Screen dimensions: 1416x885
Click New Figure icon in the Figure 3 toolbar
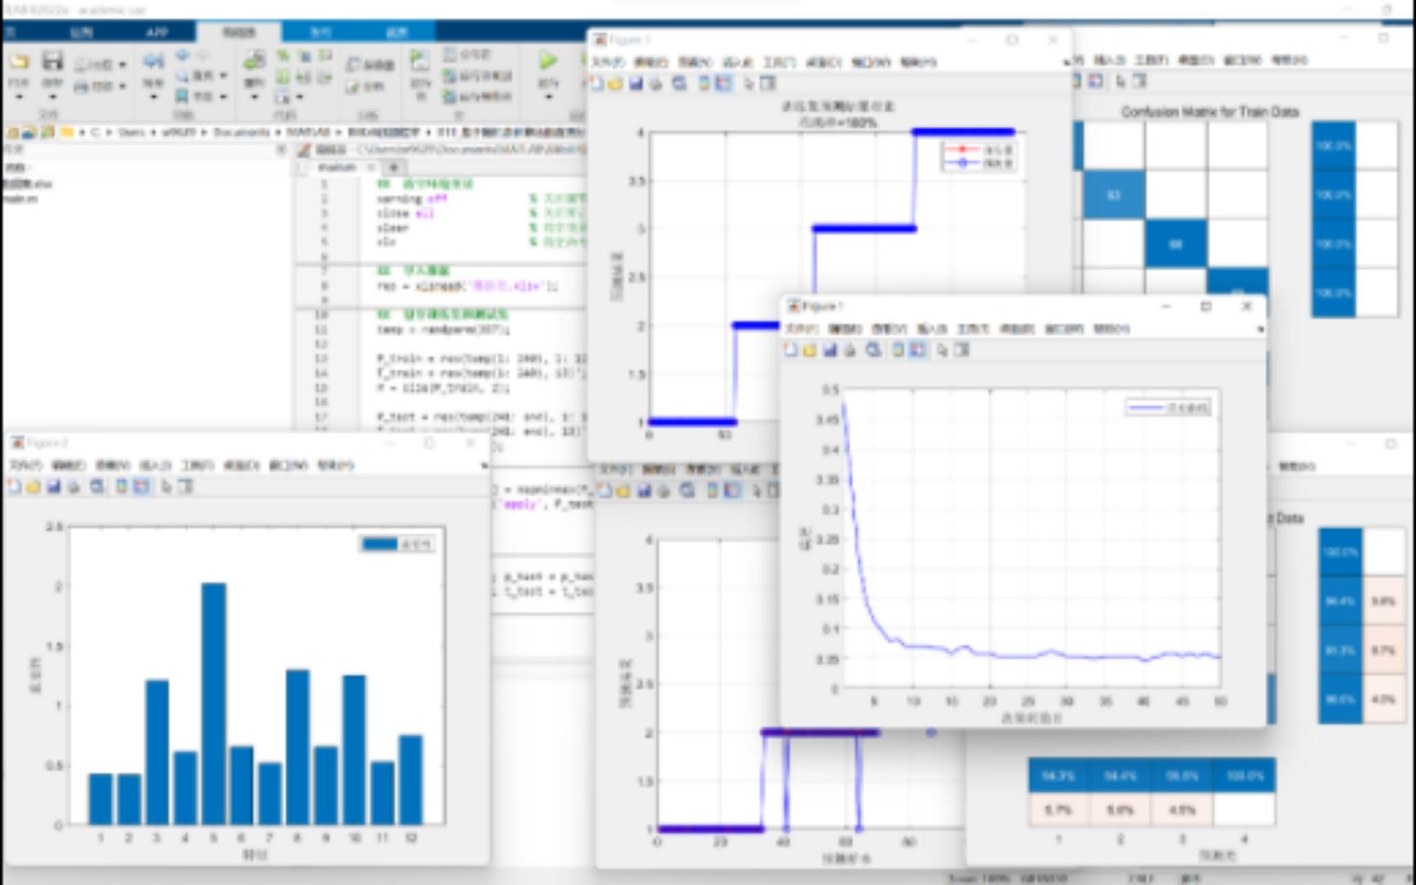(x=597, y=84)
